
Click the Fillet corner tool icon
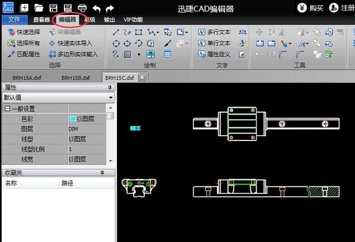click(x=283, y=54)
